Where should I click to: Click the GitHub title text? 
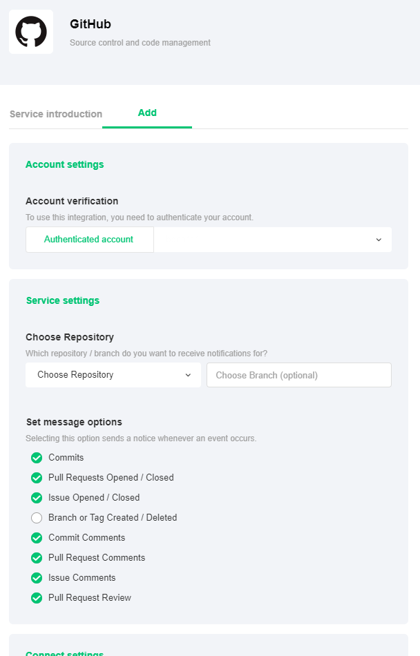pyautogui.click(x=90, y=24)
